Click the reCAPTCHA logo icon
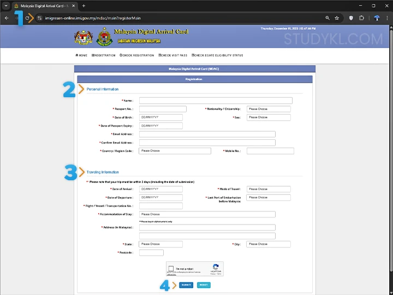The width and height of the screenshot is (393, 295). click(216, 268)
